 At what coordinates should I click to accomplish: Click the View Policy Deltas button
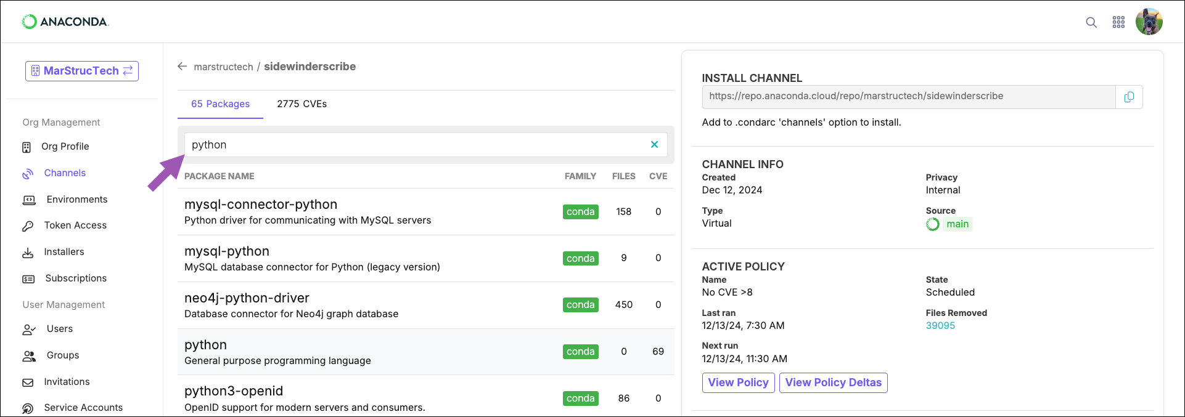point(834,383)
